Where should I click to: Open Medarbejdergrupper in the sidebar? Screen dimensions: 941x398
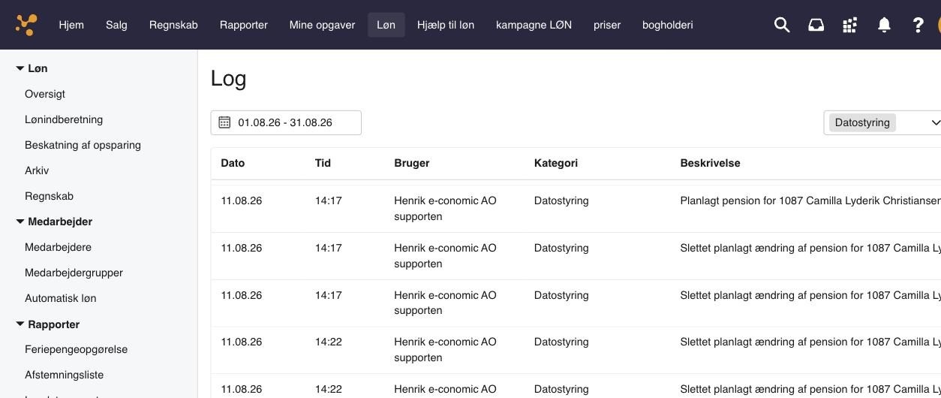point(74,273)
